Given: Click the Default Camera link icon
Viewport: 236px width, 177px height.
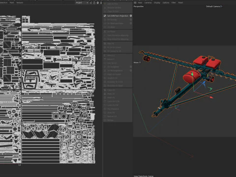Looking at the screenshot, I should (221, 6).
